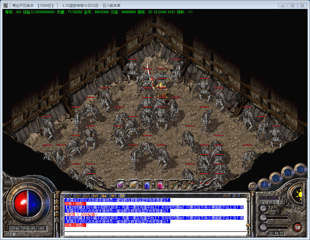
Task: Toggle the signal-brackets chat channel button
Action: click(57, 220)
